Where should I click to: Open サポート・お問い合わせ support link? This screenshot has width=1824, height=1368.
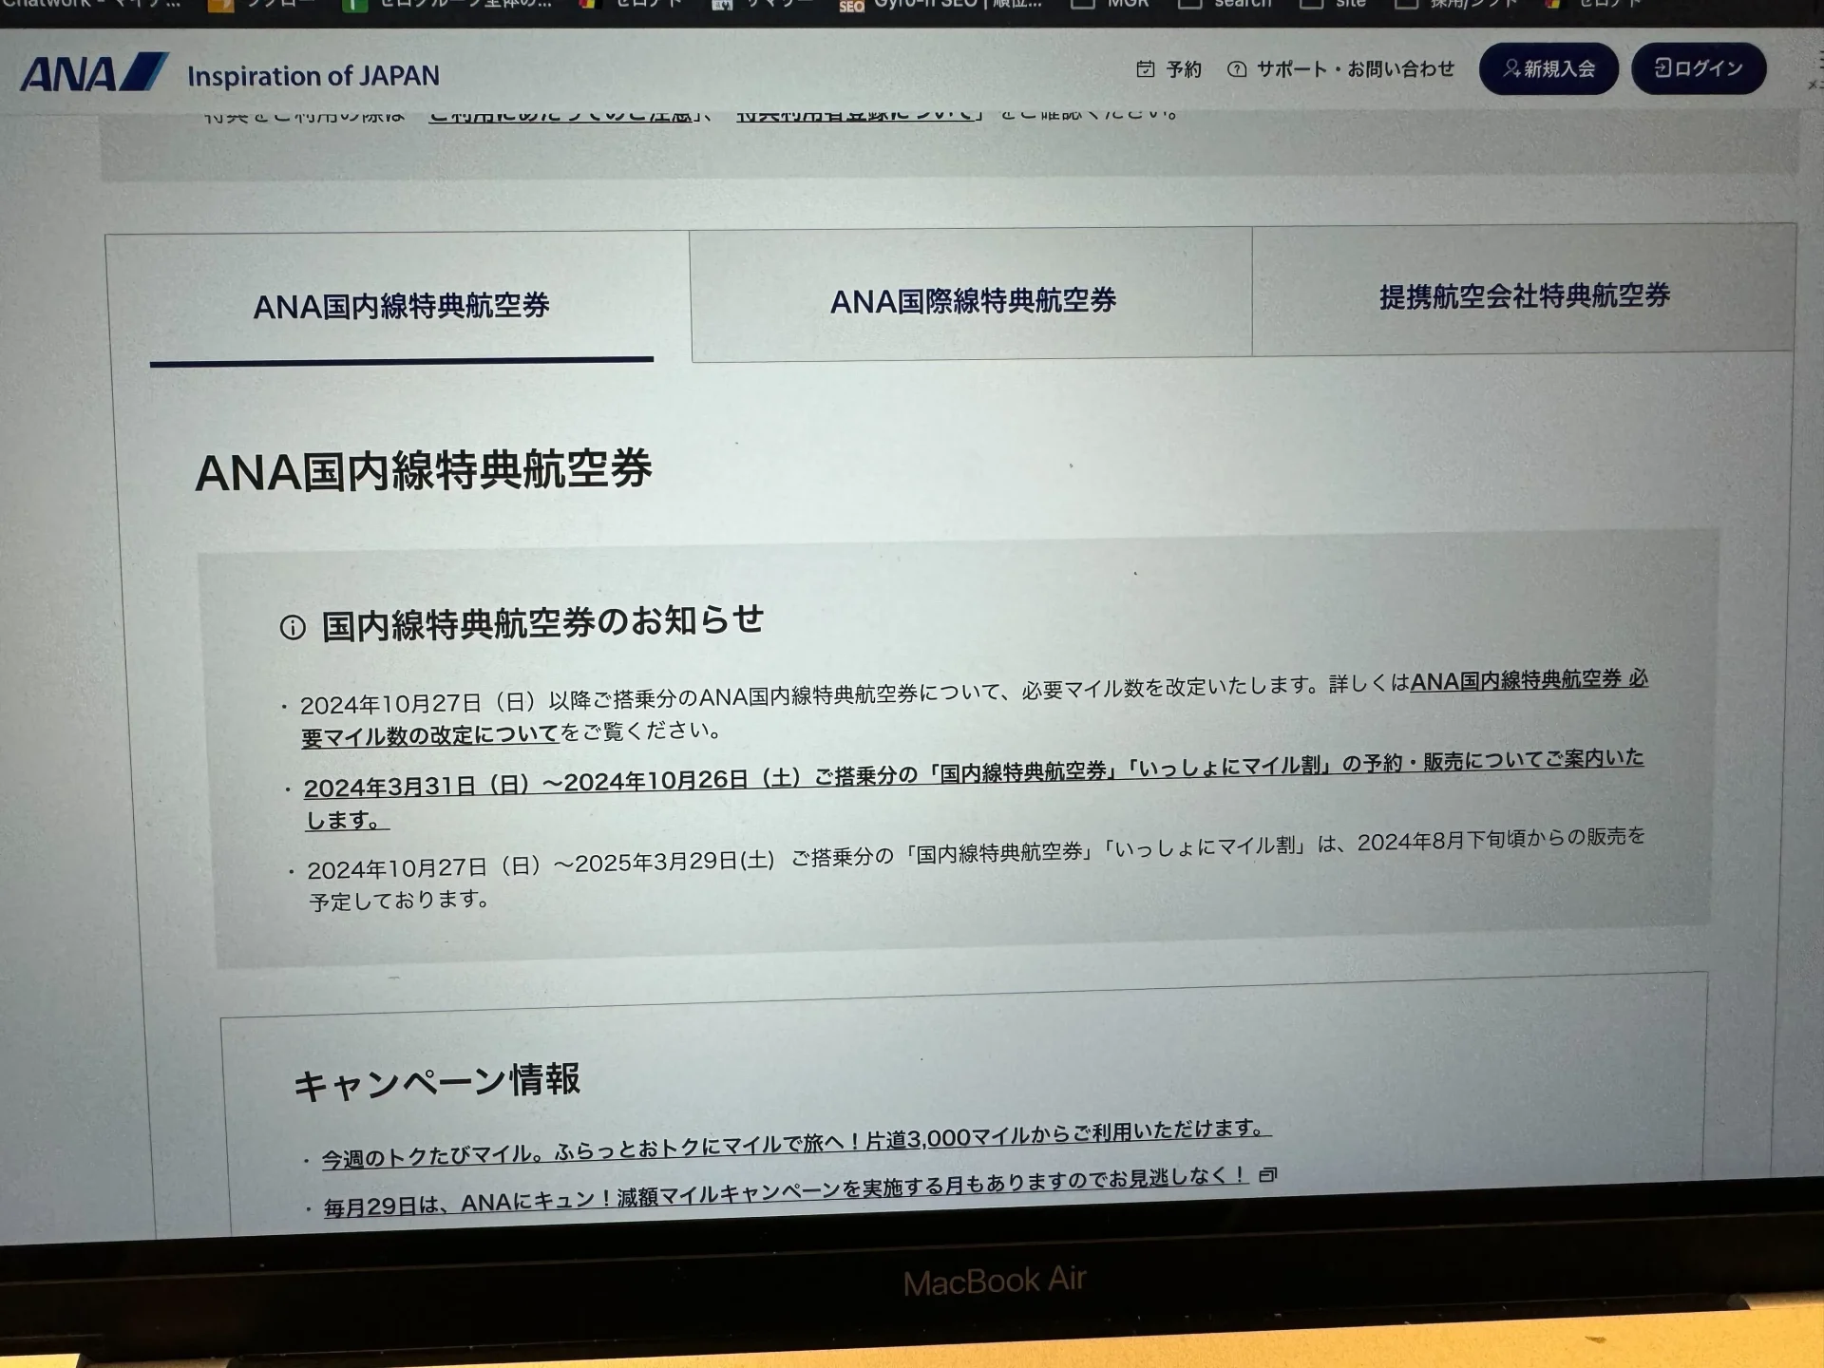(x=1340, y=68)
